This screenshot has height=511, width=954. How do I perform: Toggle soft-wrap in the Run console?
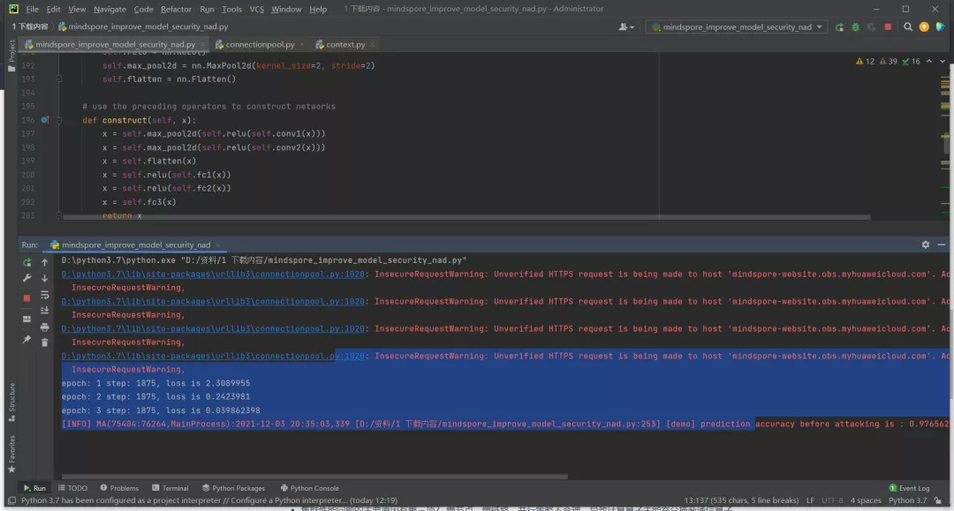pyautogui.click(x=44, y=295)
